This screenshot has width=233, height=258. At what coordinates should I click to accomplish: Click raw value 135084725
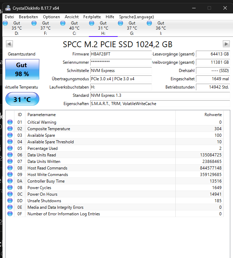coord(211,155)
